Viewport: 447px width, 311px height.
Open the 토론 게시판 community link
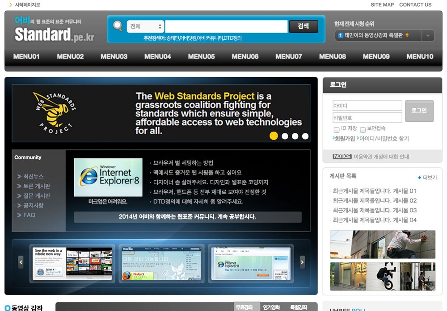click(37, 186)
